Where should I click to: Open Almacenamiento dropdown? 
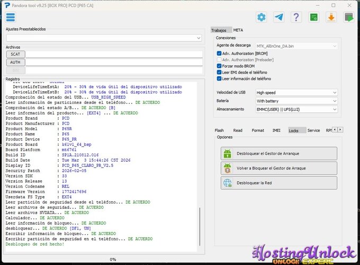point(296,109)
